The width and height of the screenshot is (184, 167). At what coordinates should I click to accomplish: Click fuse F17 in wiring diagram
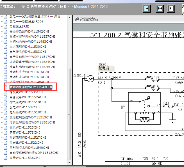click(152, 79)
